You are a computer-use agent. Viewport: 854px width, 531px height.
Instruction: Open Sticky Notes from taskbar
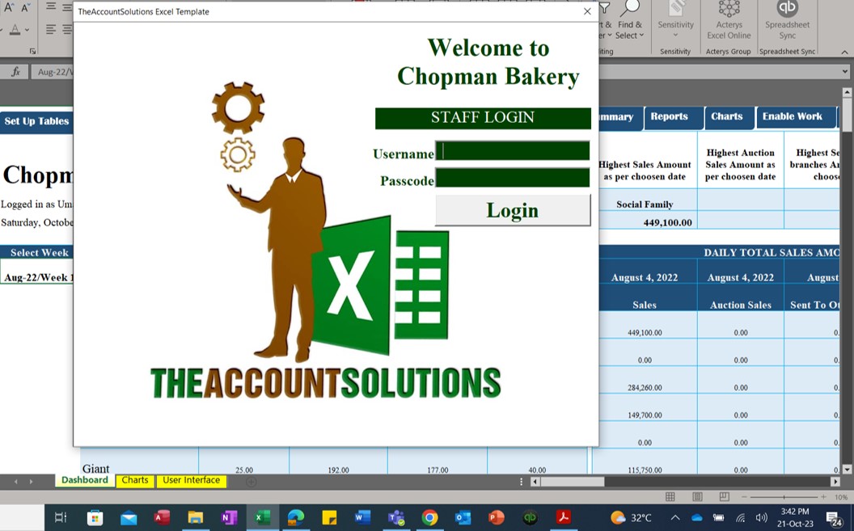[x=329, y=517]
